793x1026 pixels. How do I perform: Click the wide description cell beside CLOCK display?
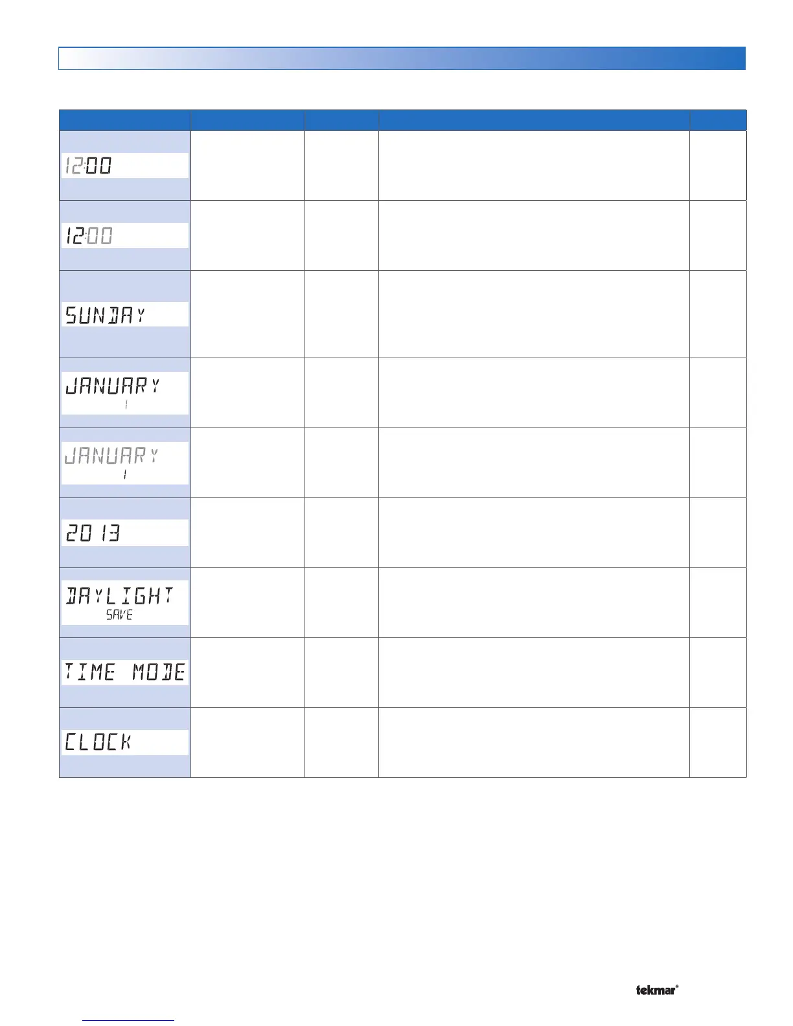[x=534, y=742]
